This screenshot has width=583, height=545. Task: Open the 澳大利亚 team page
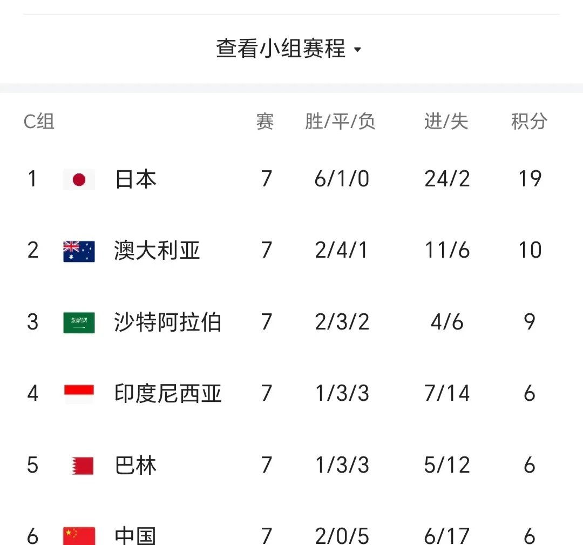(157, 251)
